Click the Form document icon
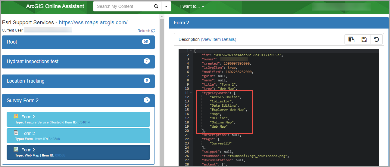This screenshot has width=390, height=167. 16,133
